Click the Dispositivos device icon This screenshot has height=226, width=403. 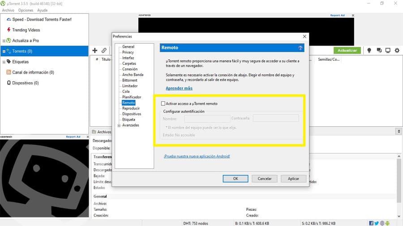tap(9, 83)
